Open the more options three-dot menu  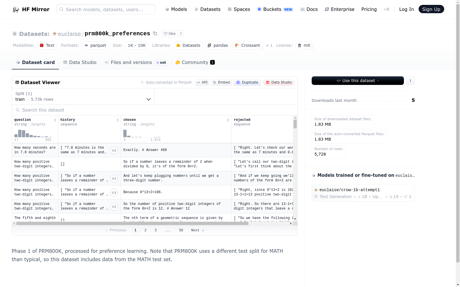coord(411,81)
